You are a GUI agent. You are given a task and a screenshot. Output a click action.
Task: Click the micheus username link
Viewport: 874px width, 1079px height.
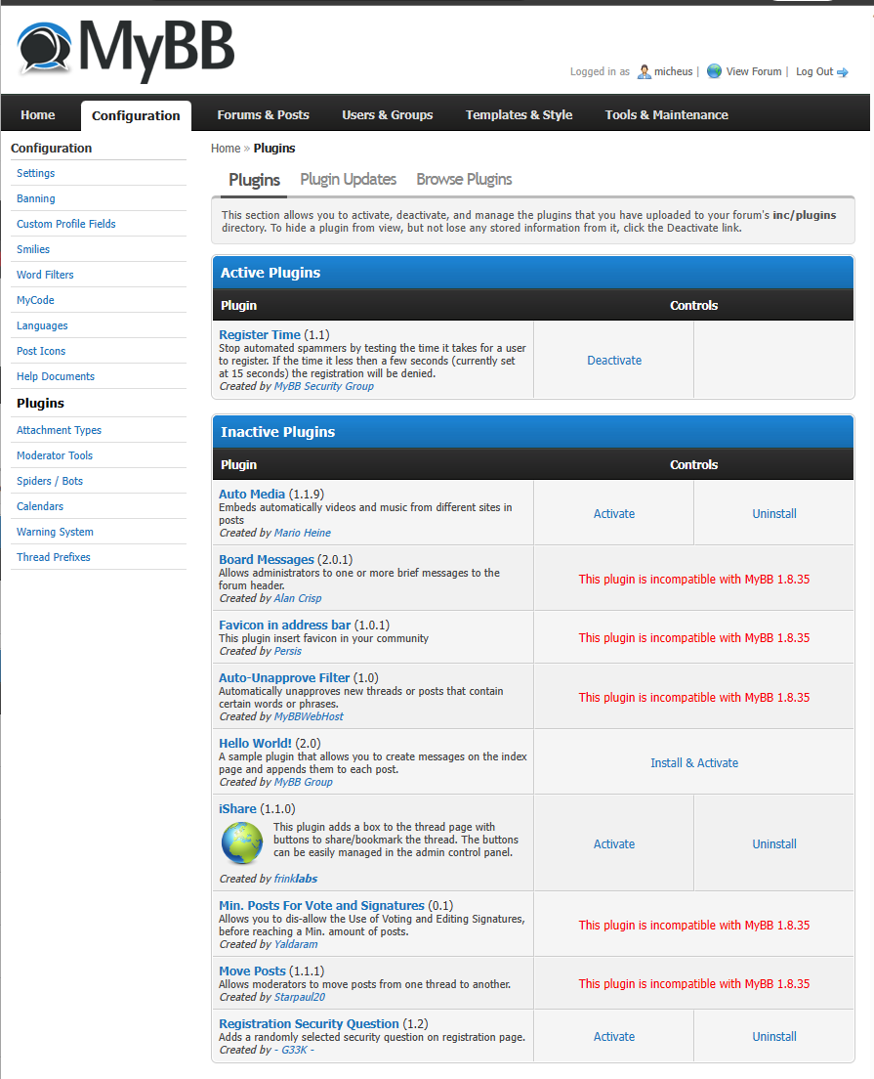(x=673, y=71)
